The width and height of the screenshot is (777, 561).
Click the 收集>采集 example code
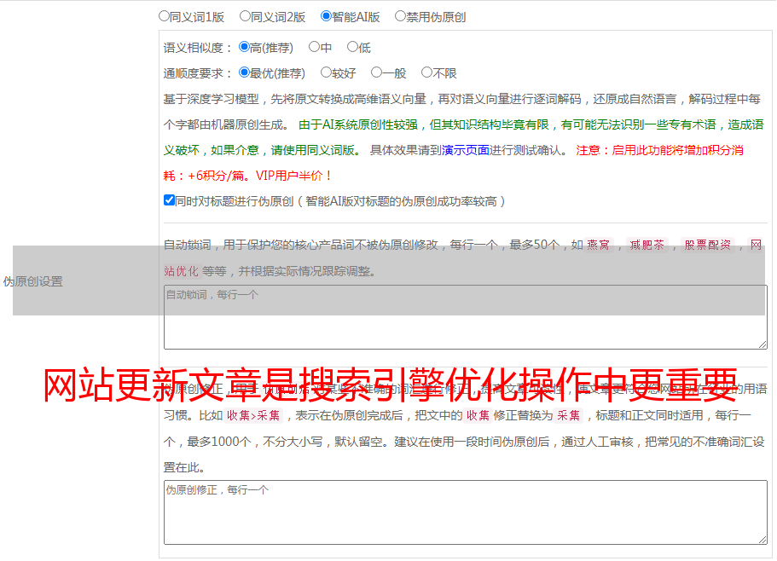253,415
